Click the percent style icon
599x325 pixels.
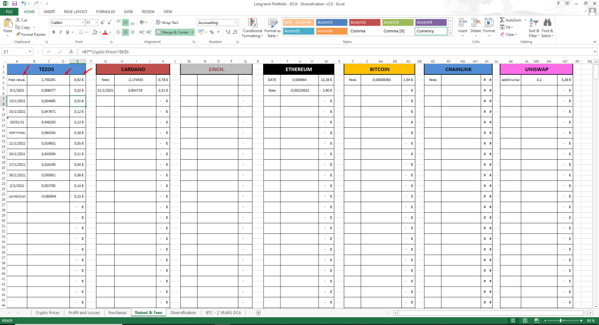pyautogui.click(x=212, y=32)
